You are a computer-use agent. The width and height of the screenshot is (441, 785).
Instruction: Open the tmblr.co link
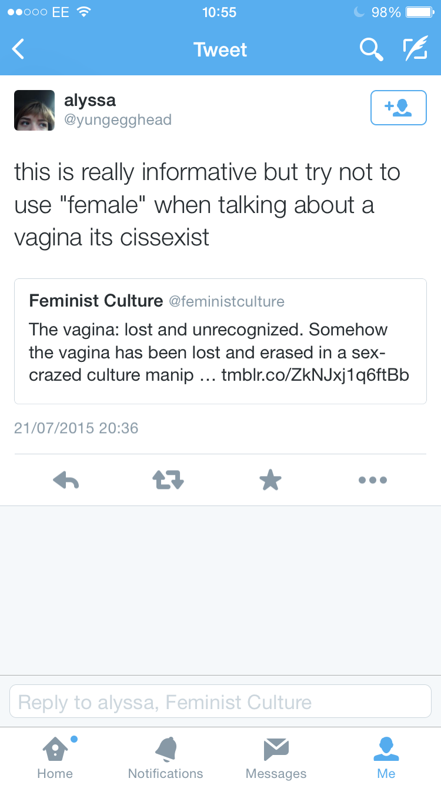click(x=315, y=375)
